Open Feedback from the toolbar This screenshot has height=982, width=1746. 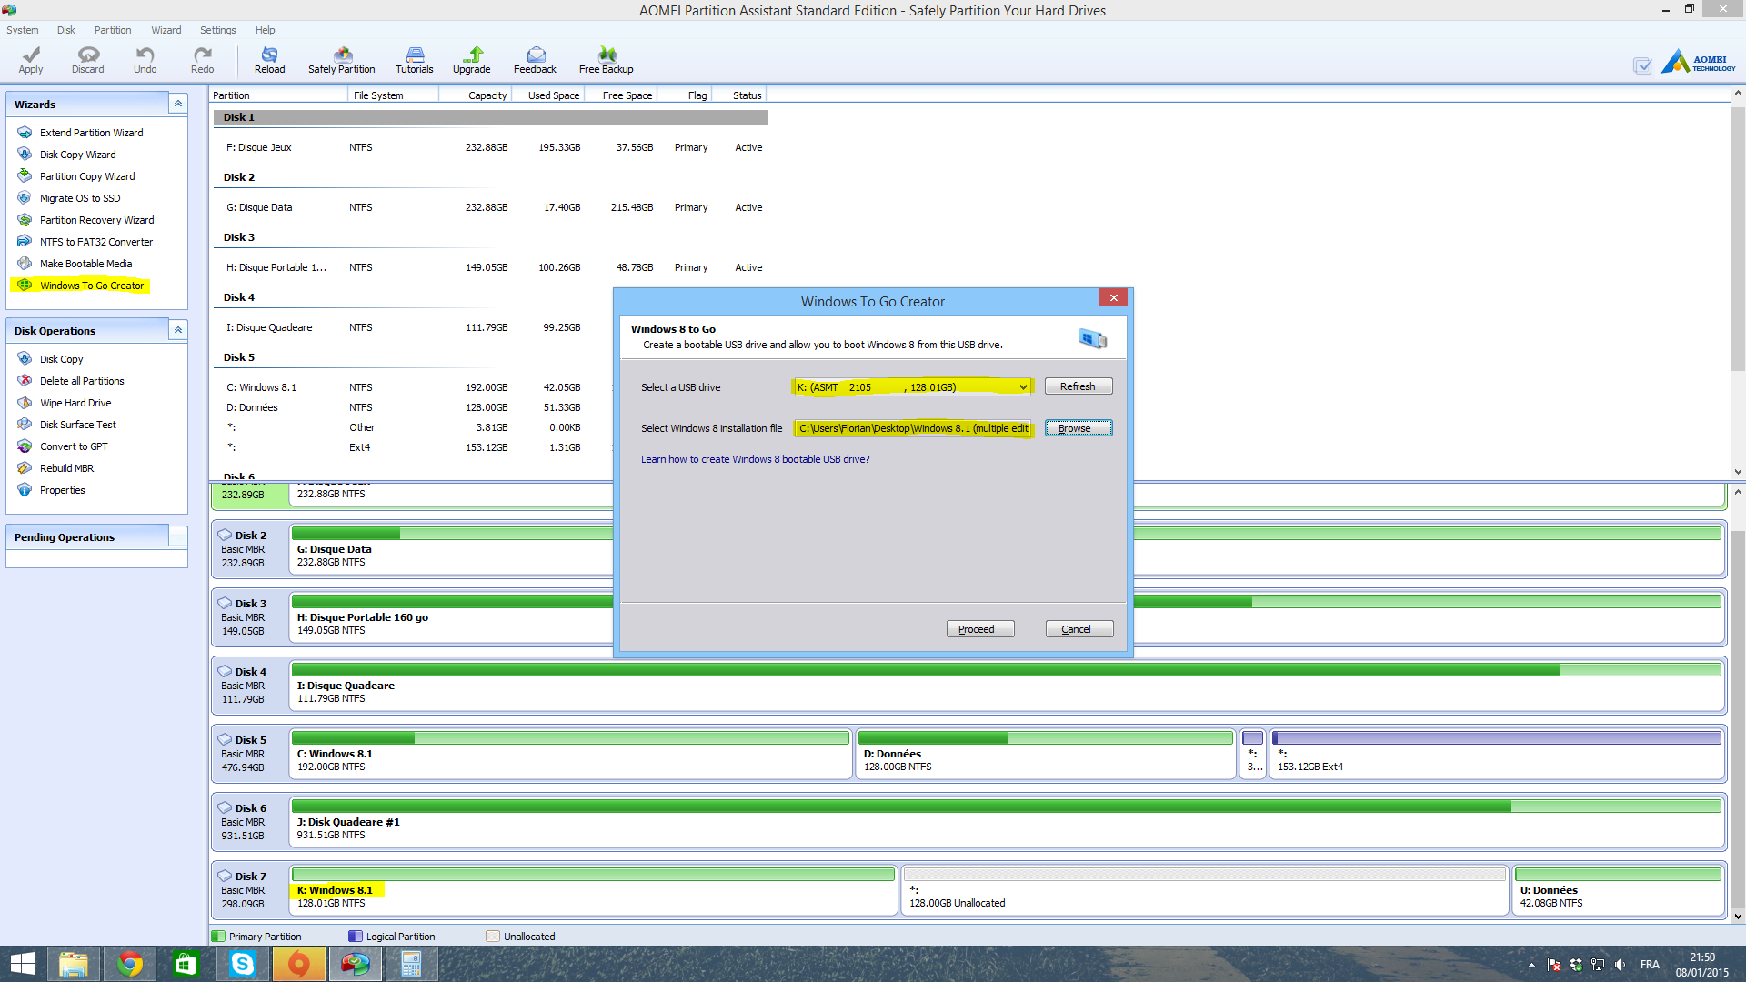tap(535, 60)
